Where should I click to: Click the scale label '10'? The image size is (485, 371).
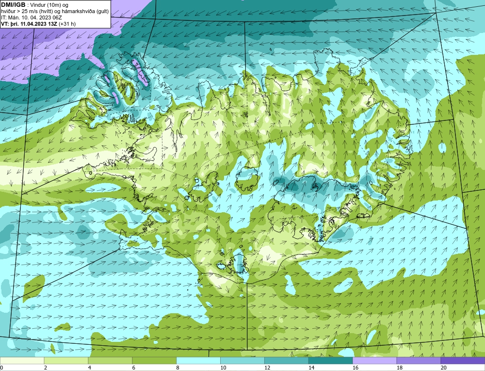223,368
